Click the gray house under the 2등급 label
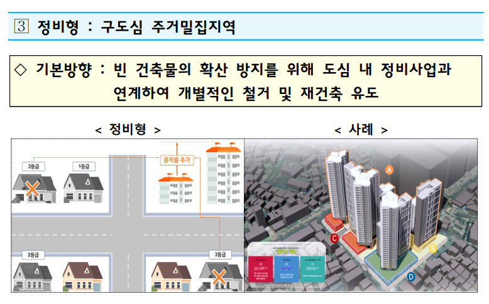Screen dimensions: 489x304 [x=33, y=276]
